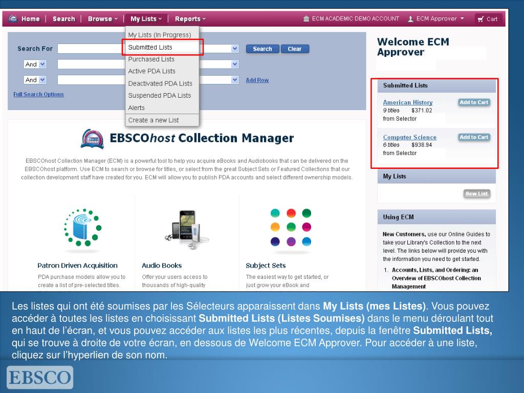The image size is (524, 393).
Task: Click the blue Search button
Action: click(x=263, y=49)
